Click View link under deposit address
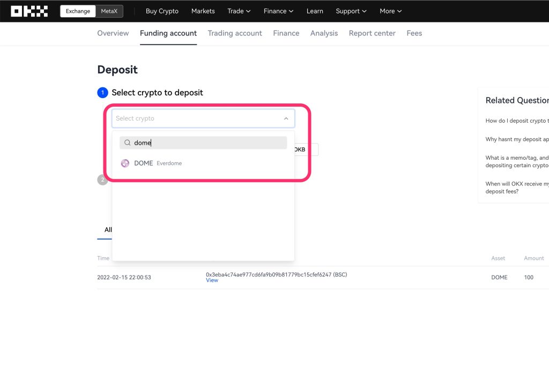This screenshot has height=366, width=549. [x=212, y=280]
